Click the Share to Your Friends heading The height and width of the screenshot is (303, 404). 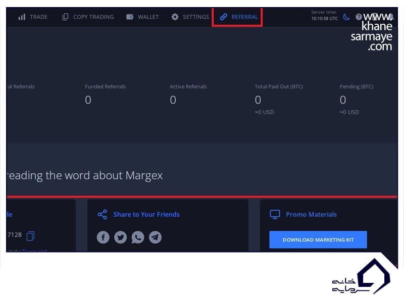pyautogui.click(x=146, y=214)
